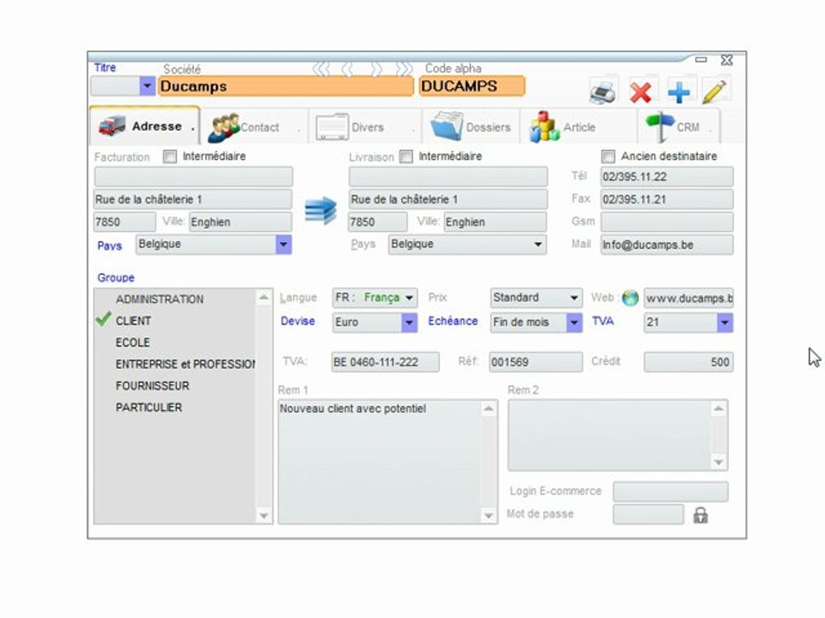The height and width of the screenshot is (618, 825).
Task: Go to previous record single-left arrow
Action: pyautogui.click(x=347, y=69)
